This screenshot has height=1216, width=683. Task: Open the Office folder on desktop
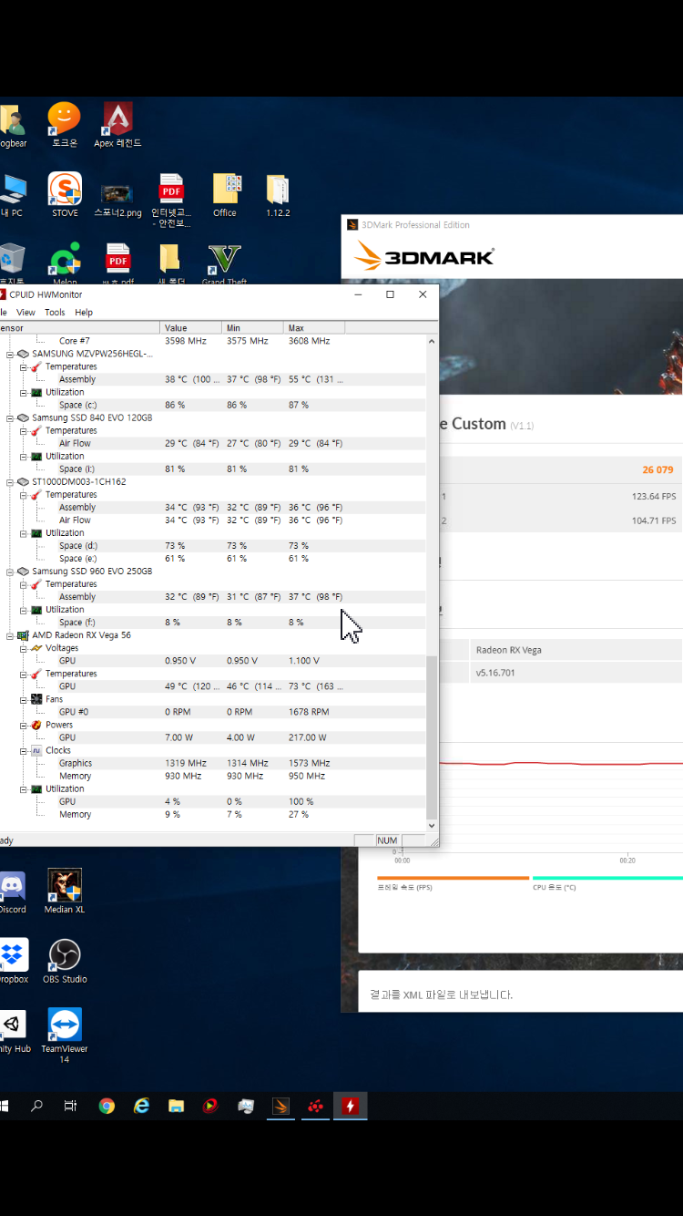pyautogui.click(x=225, y=195)
